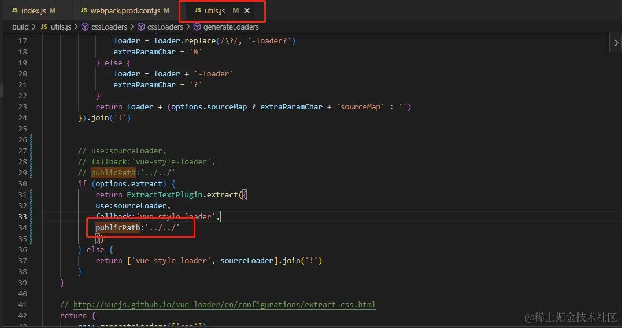Click '} else {' on line 36

click(95, 250)
